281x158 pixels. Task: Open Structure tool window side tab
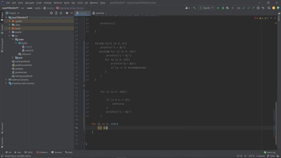tap(2, 128)
